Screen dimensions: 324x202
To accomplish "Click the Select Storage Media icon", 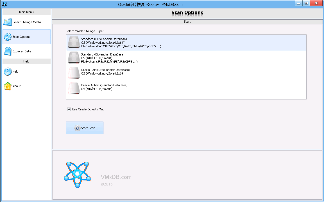I will [x=8, y=22].
